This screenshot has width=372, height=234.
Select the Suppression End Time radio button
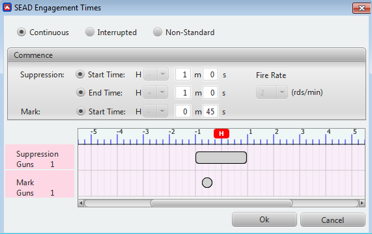[81, 92]
